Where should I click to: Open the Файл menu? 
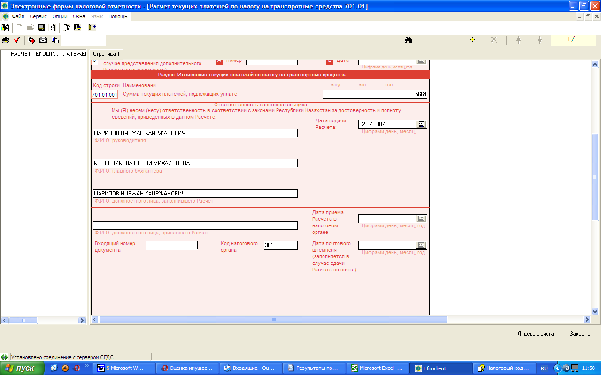coord(18,16)
